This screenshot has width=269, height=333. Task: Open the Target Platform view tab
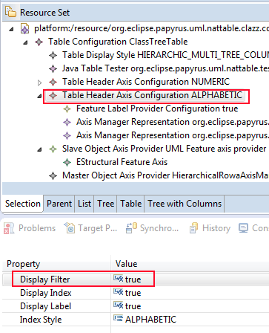pyautogui.click(x=90, y=228)
